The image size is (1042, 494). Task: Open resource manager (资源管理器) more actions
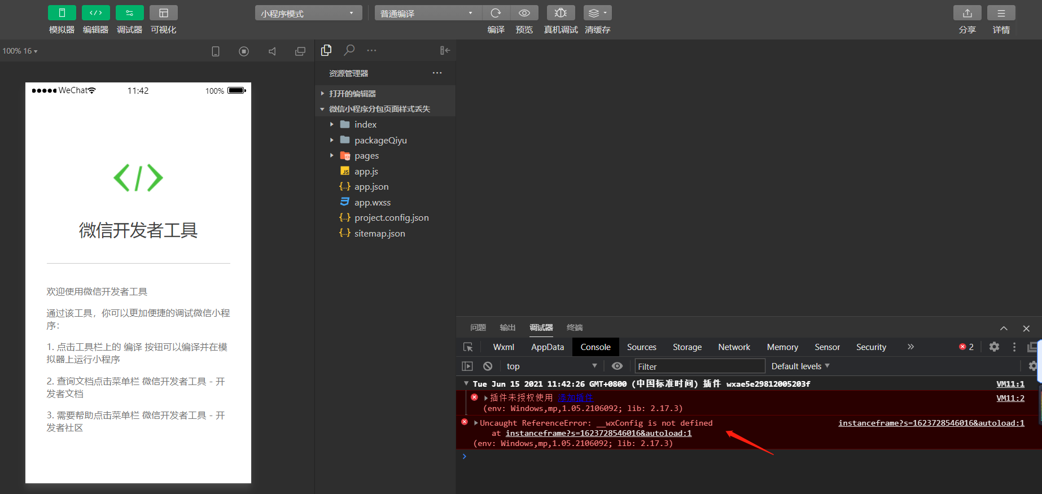point(437,73)
